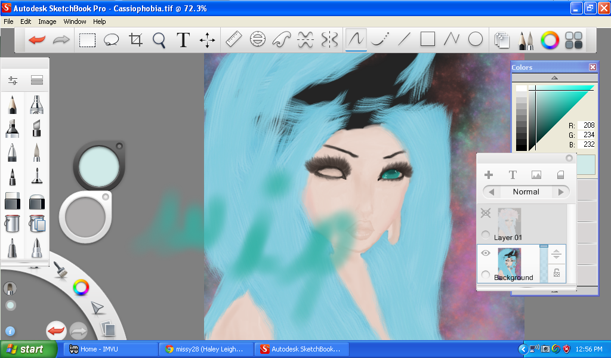Switch to next blend mode arrow
The image size is (611, 358).
click(561, 192)
